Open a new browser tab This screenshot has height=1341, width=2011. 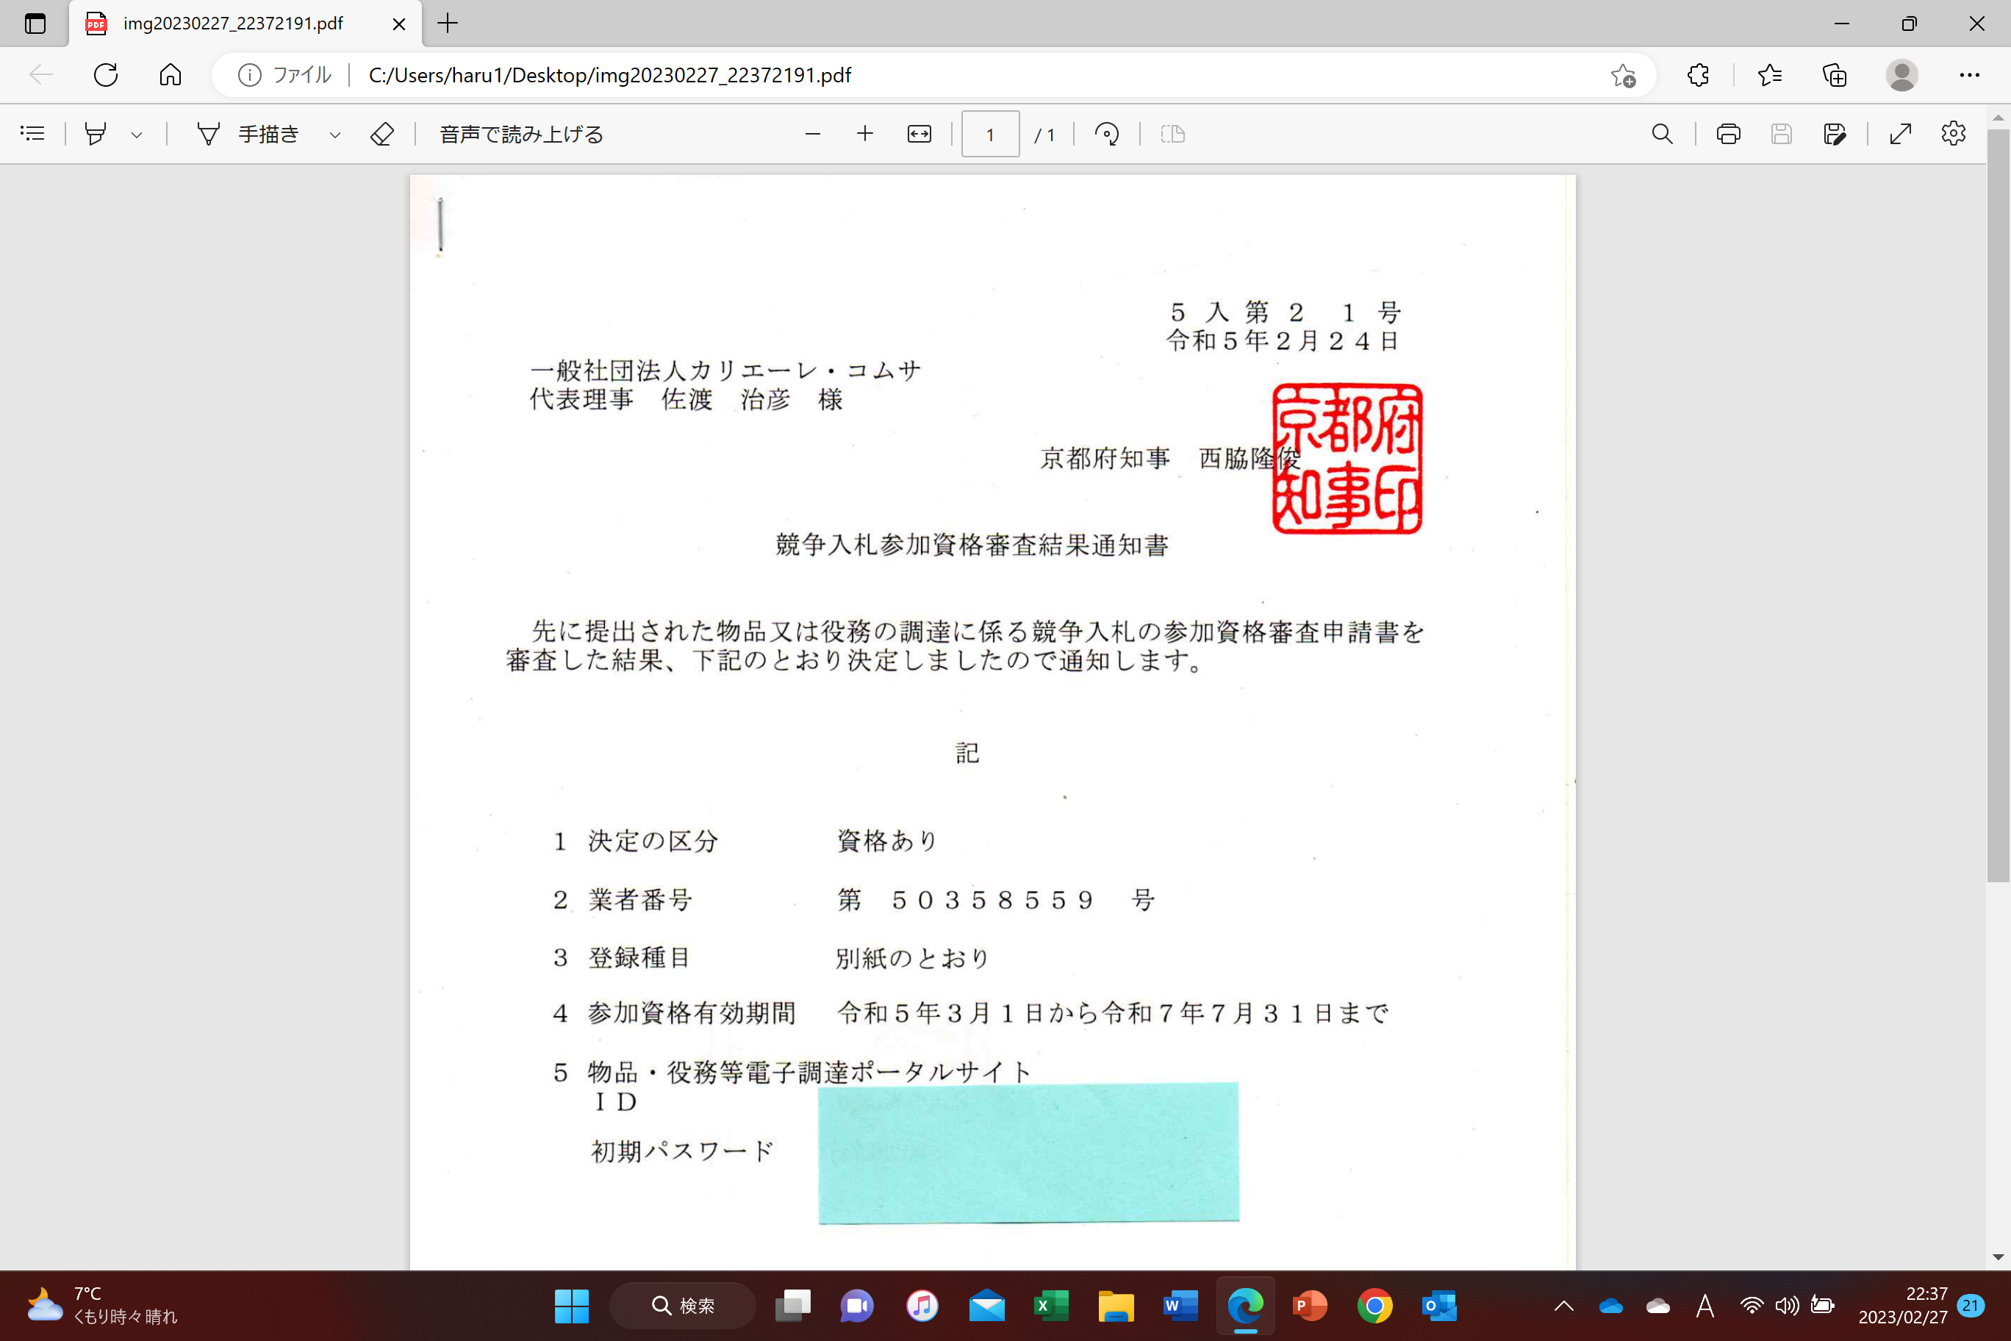click(x=447, y=23)
